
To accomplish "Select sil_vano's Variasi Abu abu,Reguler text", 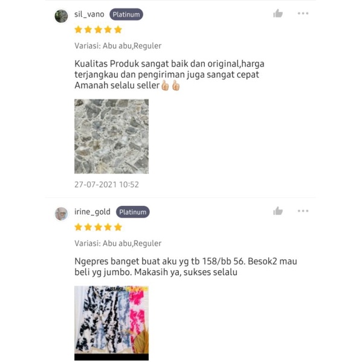I will coord(118,46).
